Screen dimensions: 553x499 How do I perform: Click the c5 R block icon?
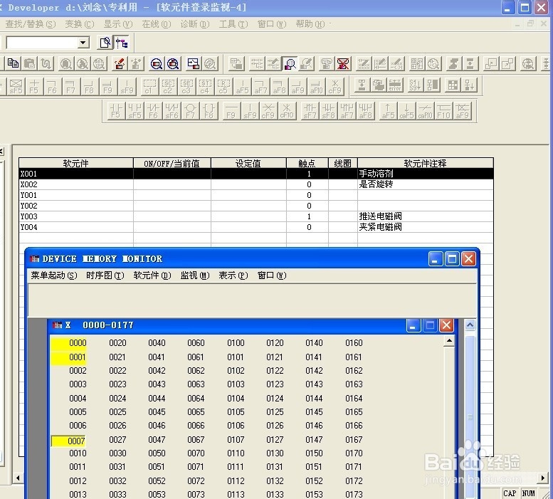[x=223, y=86]
